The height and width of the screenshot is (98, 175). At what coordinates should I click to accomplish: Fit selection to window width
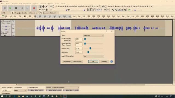(119, 10)
